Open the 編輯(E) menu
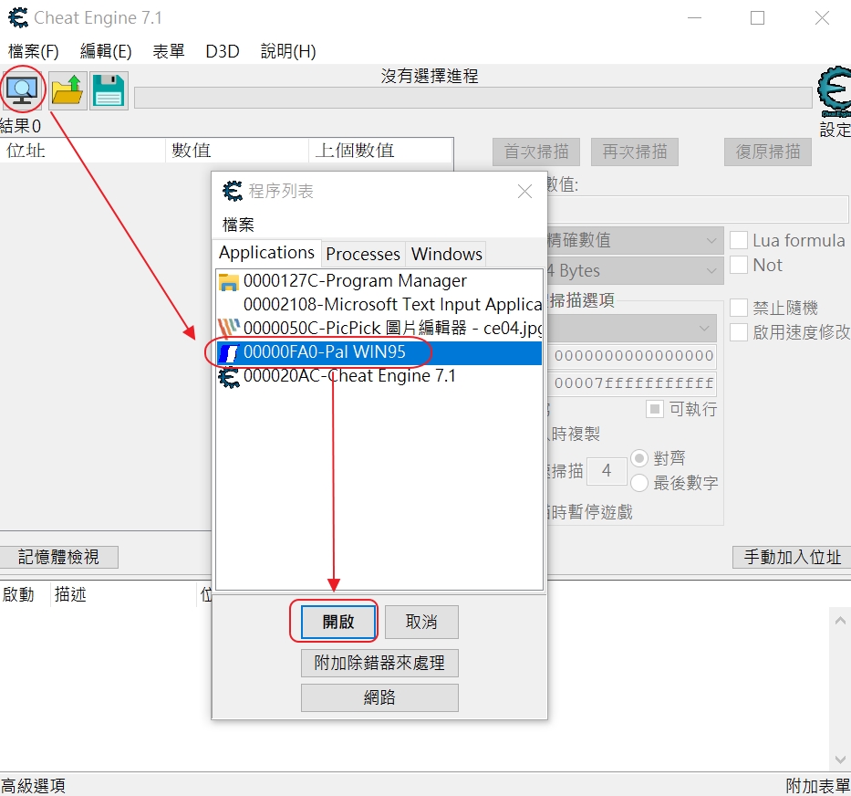This screenshot has width=851, height=796. [106, 51]
